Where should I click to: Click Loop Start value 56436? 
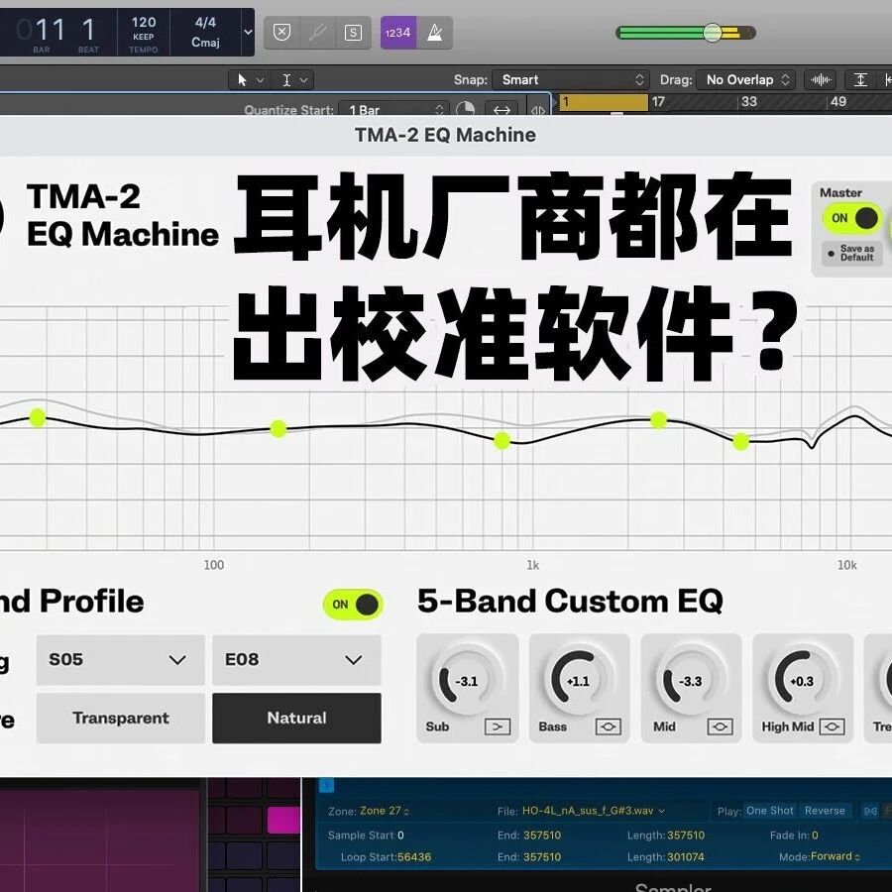[x=414, y=856]
